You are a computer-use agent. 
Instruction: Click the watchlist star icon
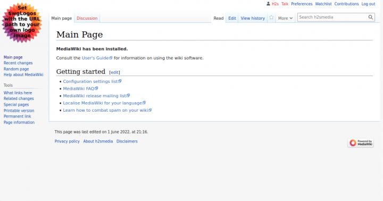click(271, 18)
